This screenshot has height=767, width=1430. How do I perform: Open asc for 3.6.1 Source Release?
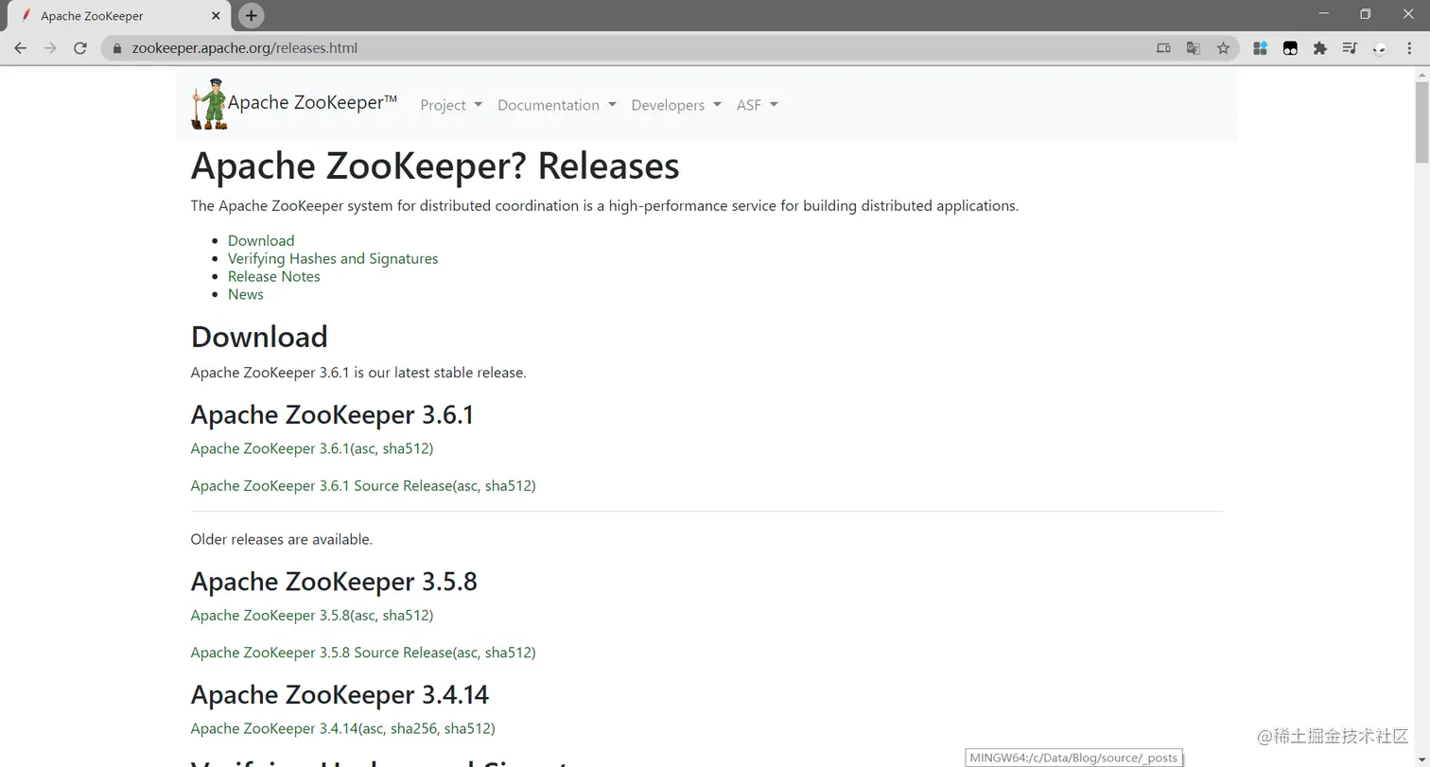point(467,486)
